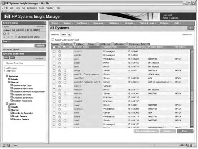The height and width of the screenshot is (149, 198).
Task: Collapse the Events tree node
Action: [7, 104]
